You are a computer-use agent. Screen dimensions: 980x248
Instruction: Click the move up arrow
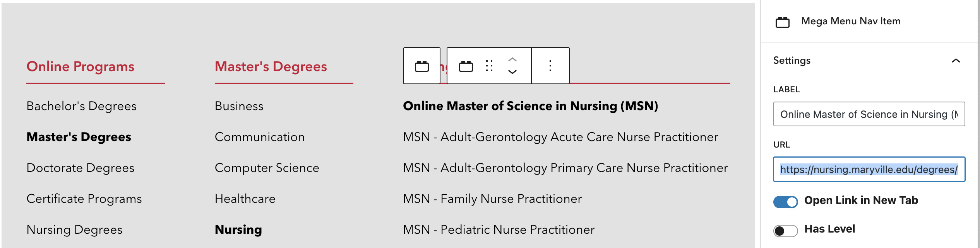512,59
